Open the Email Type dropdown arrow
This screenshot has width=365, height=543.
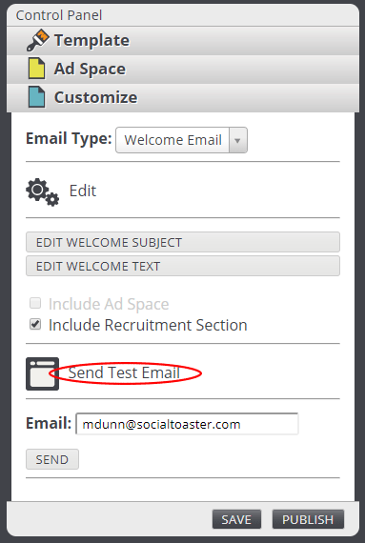237,140
